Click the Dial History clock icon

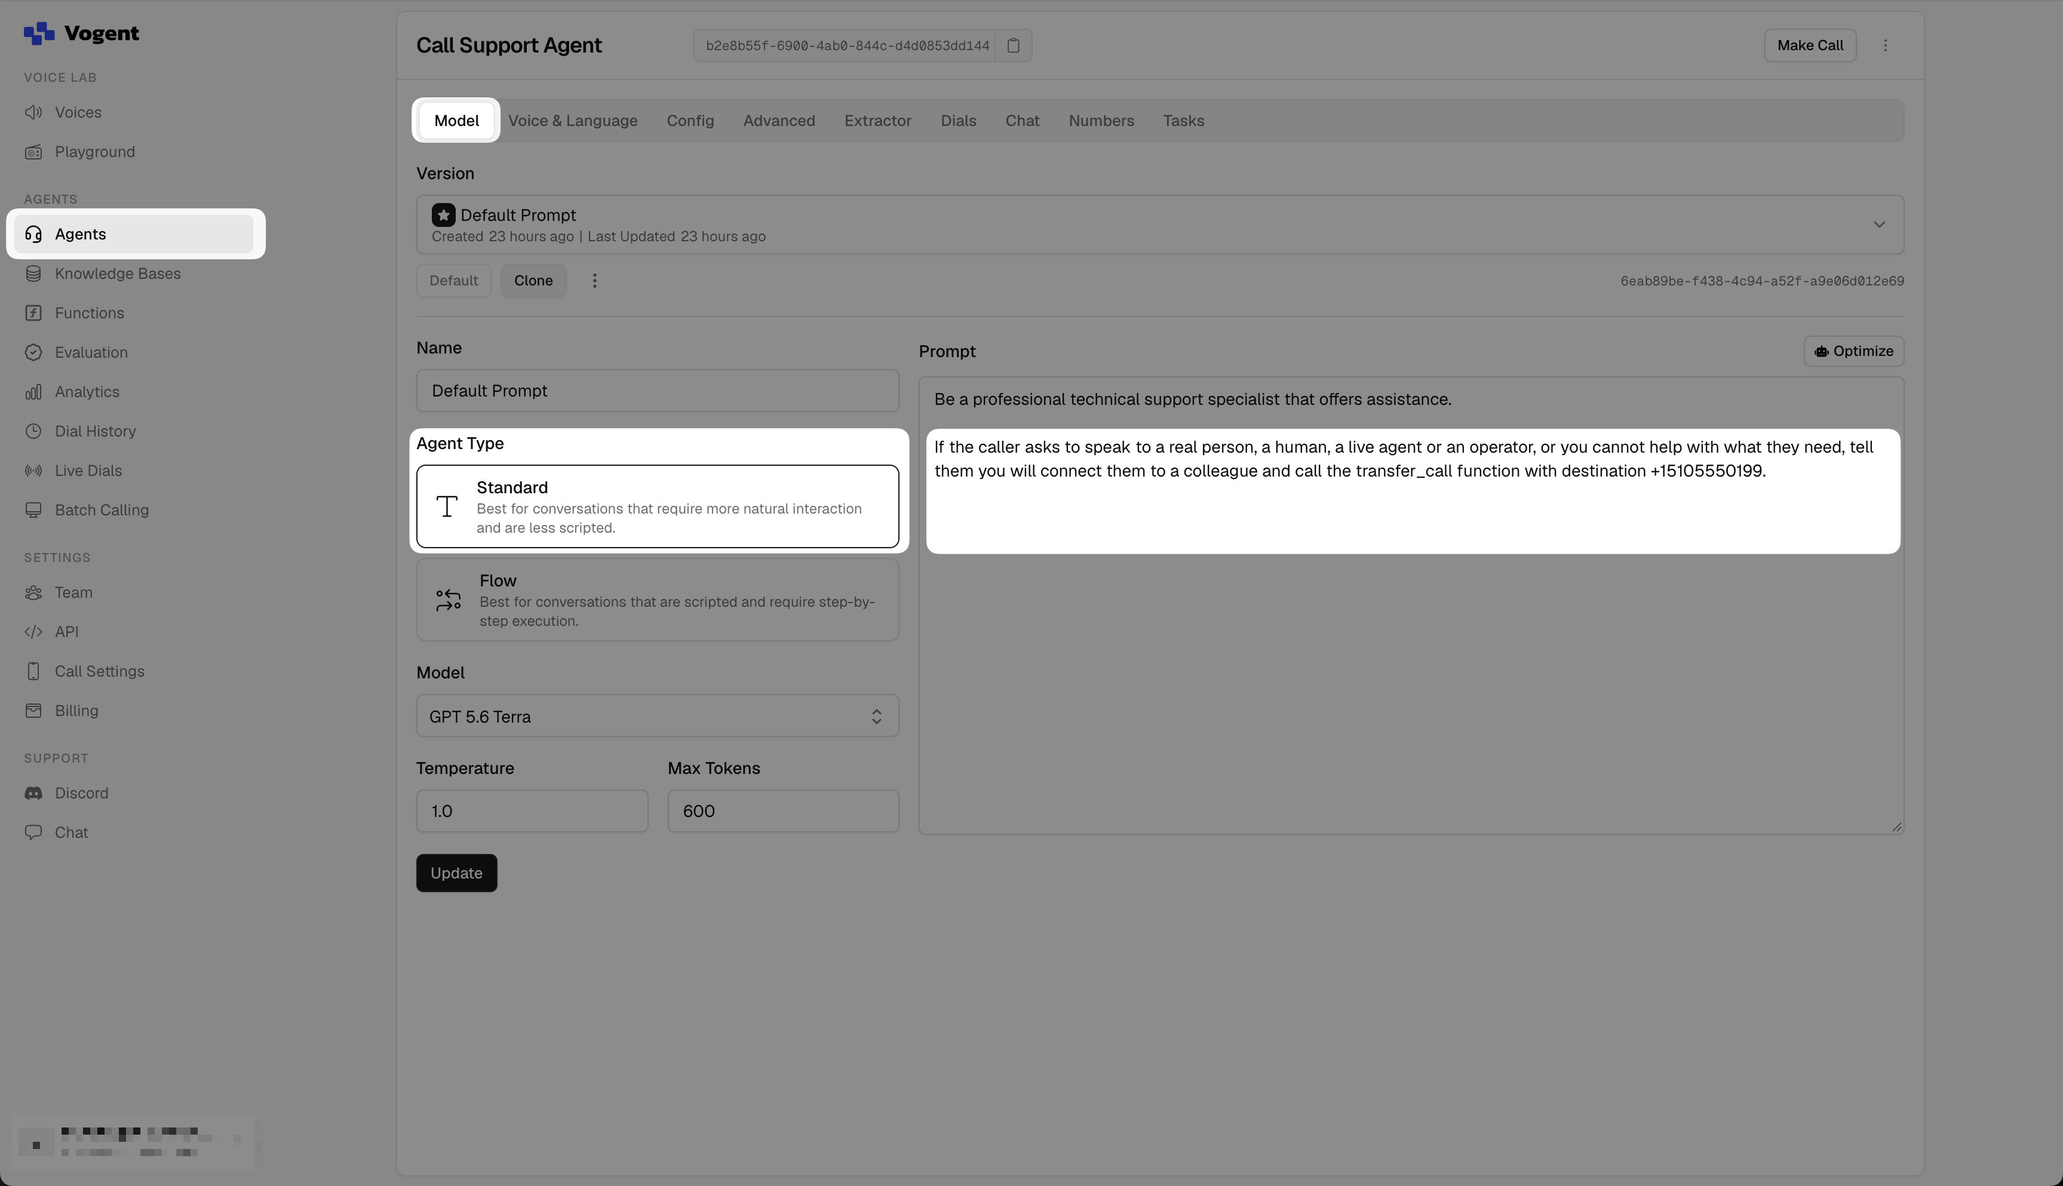pos(33,432)
